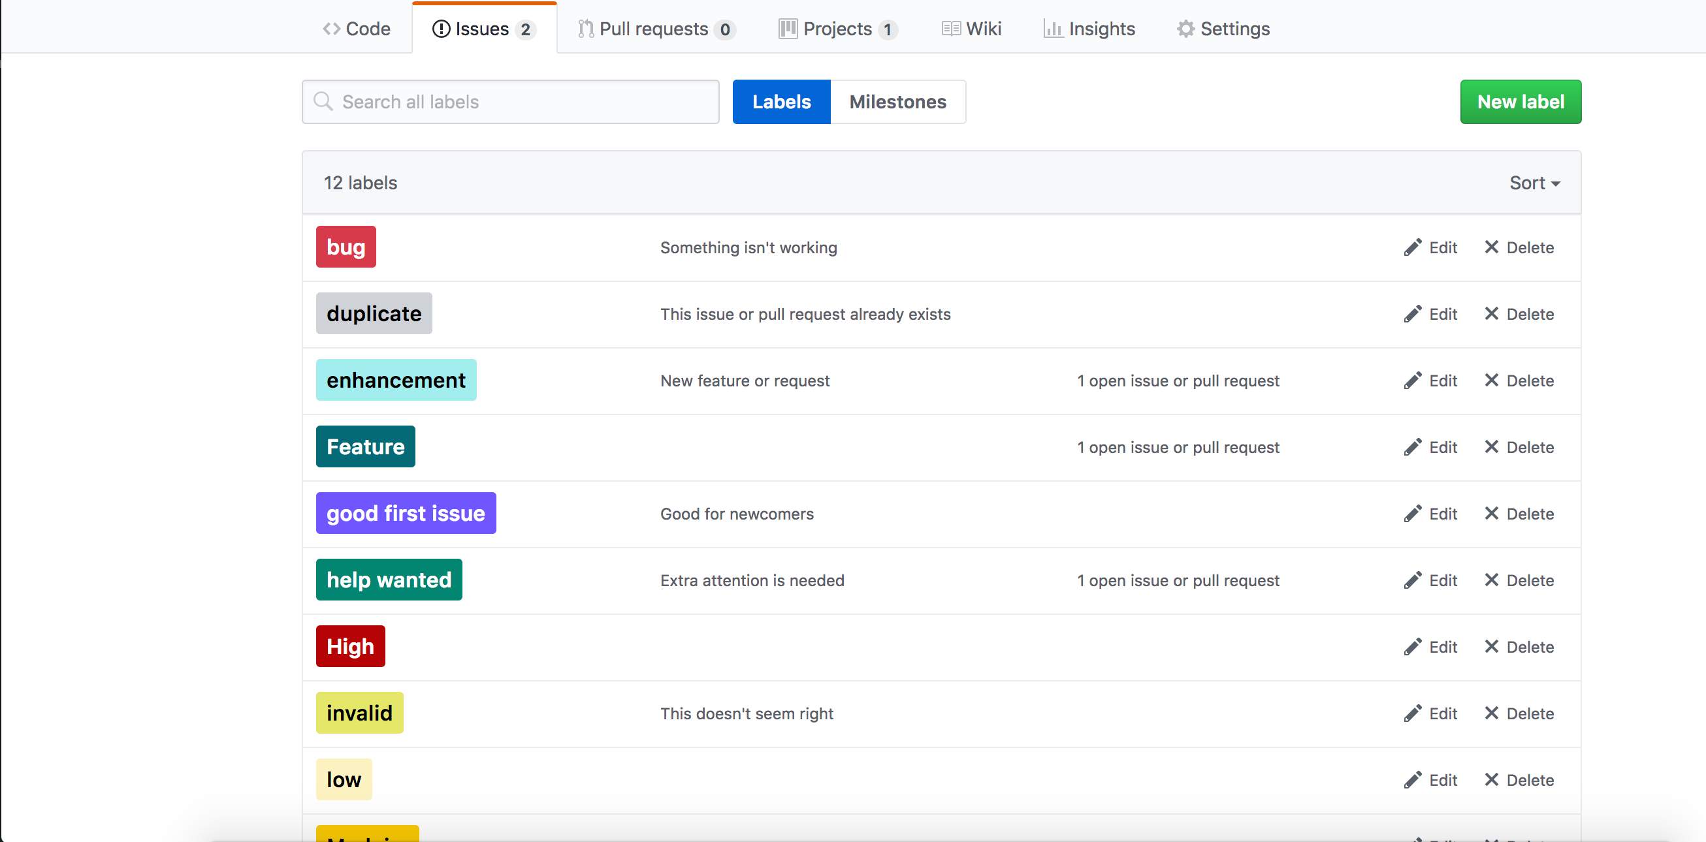Click the alert circle icon on the Issues tab
This screenshot has height=842, width=1706.
pos(440,29)
